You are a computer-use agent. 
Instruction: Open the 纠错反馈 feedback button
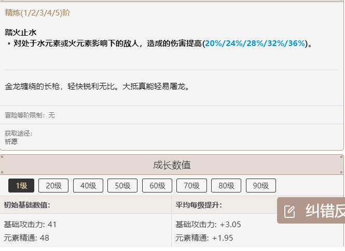tap(311, 211)
